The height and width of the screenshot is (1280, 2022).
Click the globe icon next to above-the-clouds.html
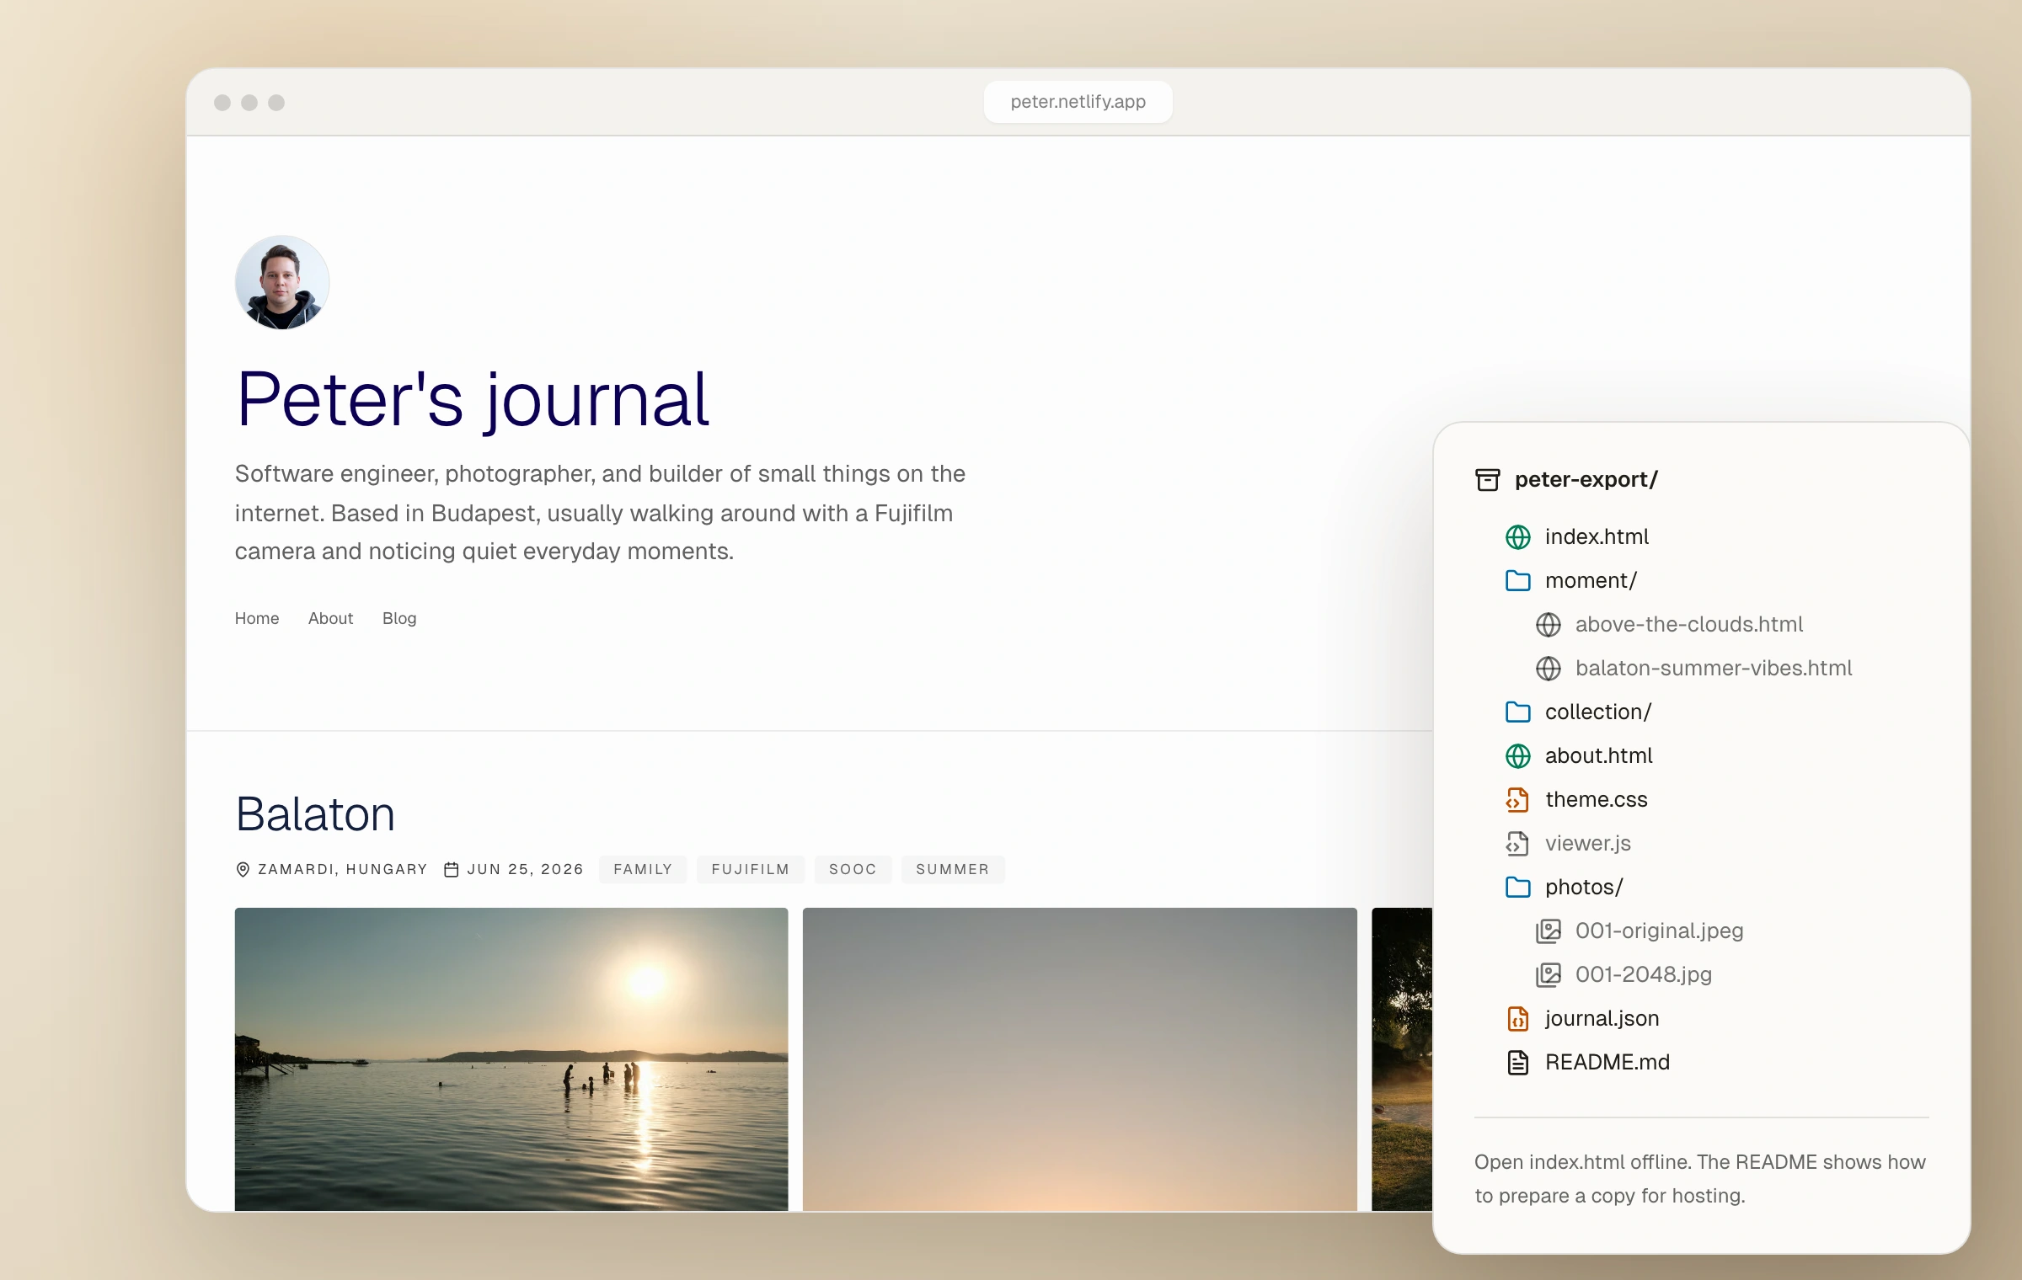click(x=1549, y=625)
